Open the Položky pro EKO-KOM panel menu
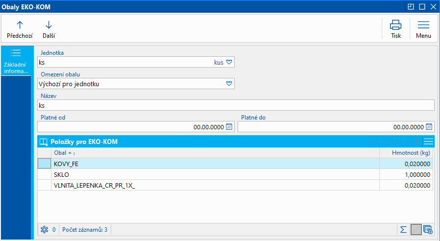The width and height of the screenshot is (440, 241). [429, 142]
